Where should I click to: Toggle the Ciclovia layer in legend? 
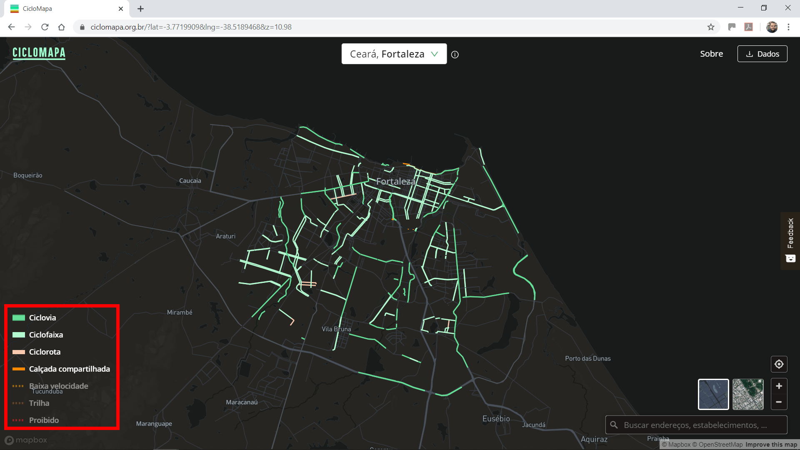tap(42, 318)
